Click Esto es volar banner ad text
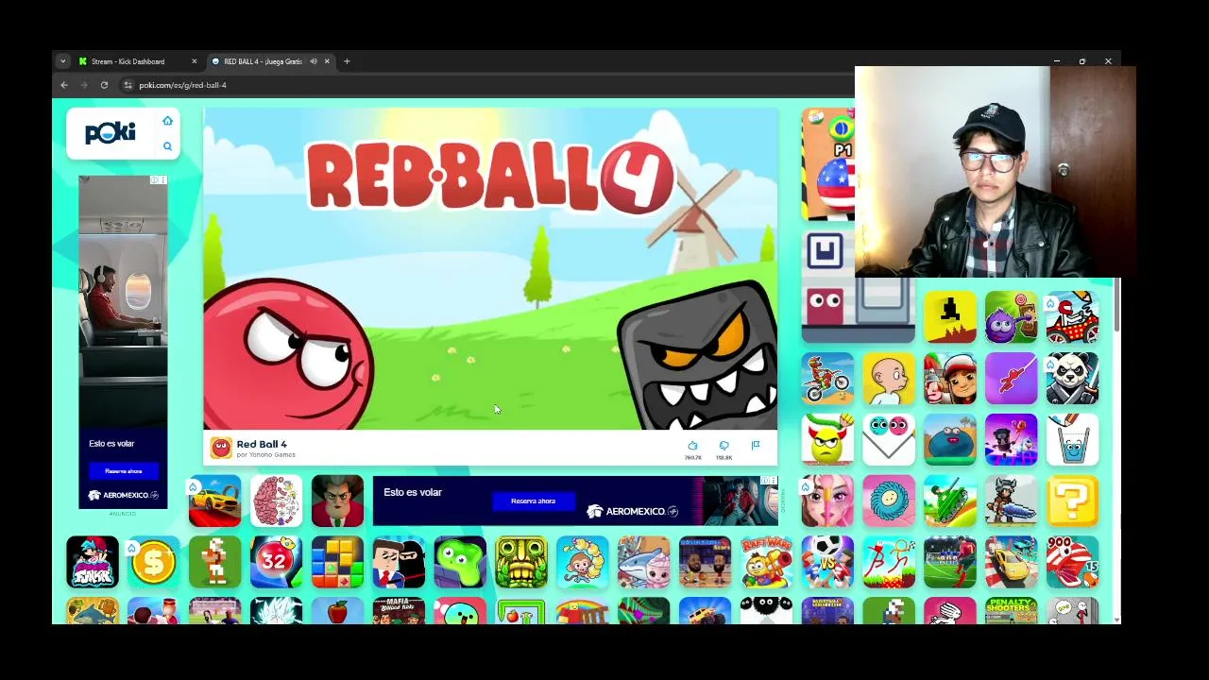This screenshot has height=680, width=1209. [413, 492]
